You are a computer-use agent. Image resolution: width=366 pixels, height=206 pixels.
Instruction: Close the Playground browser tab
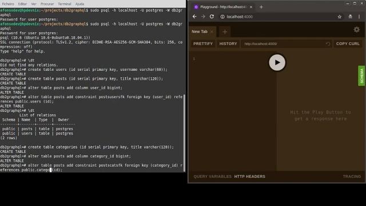(251, 7)
